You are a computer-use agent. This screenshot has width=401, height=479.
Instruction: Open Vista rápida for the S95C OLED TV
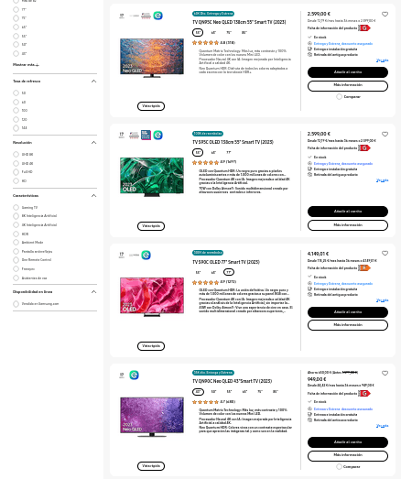[x=151, y=226]
